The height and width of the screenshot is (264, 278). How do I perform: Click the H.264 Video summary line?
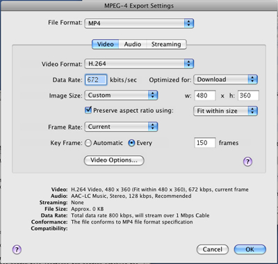(x=160, y=189)
